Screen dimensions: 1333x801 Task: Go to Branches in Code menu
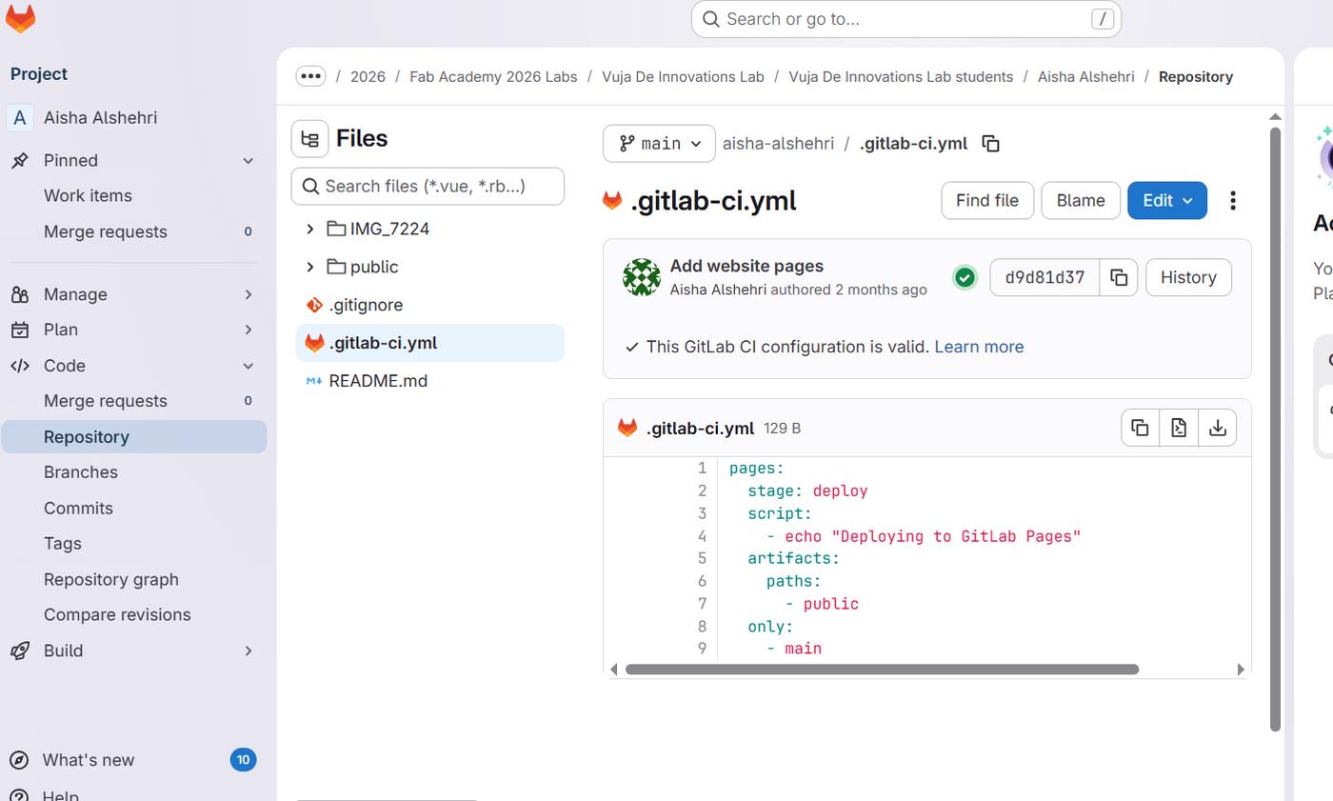(133, 472)
